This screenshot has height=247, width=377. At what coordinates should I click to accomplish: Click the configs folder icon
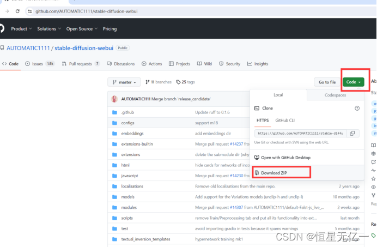115,123
